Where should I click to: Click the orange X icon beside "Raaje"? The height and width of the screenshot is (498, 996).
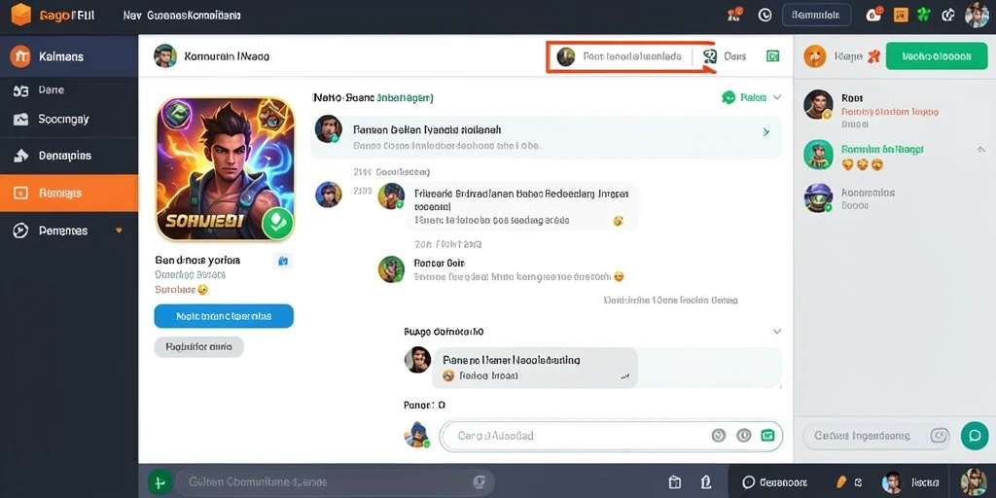872,56
